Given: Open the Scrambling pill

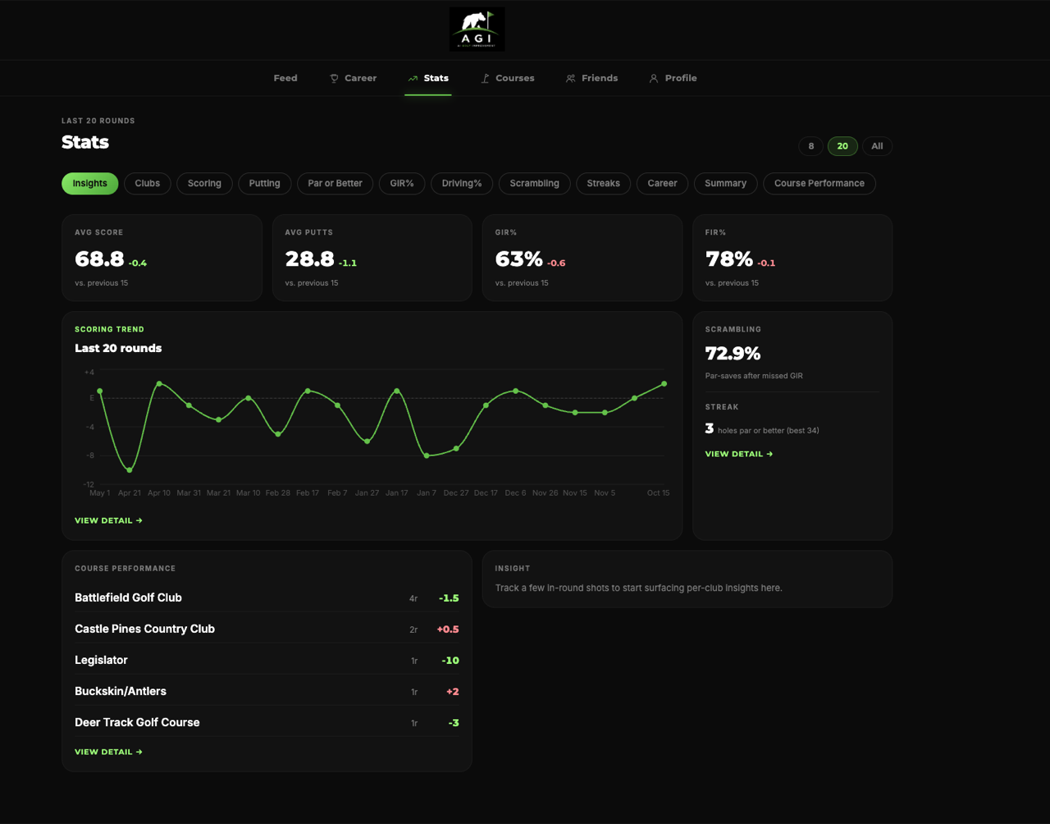Looking at the screenshot, I should coord(534,183).
